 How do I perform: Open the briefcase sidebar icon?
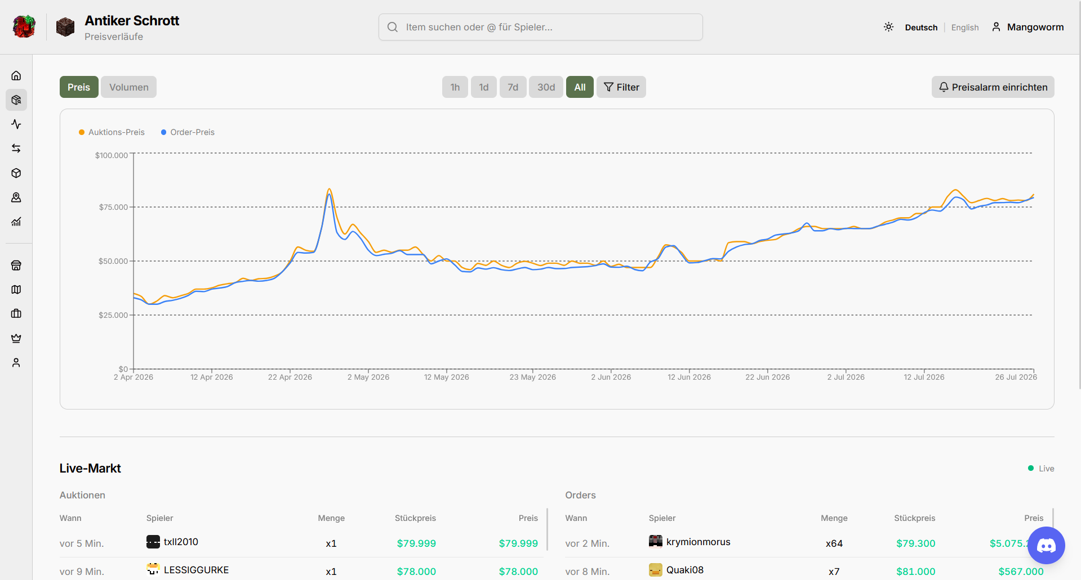pyautogui.click(x=16, y=313)
